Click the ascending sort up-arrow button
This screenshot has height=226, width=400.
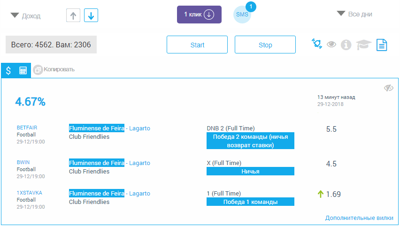tap(73, 15)
